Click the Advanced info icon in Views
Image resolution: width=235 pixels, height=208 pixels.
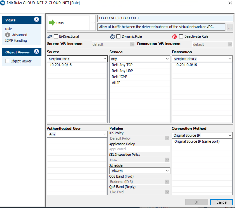pos(8,35)
